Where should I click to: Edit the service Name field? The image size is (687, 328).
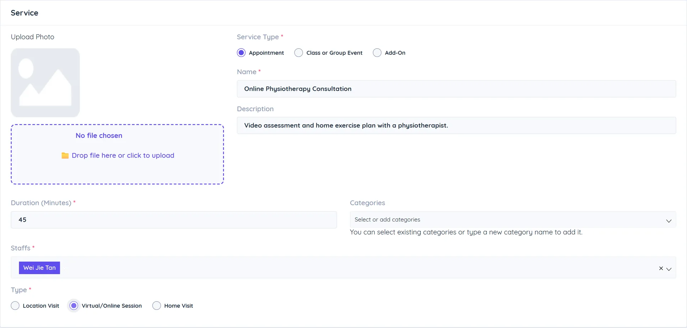tap(456, 89)
